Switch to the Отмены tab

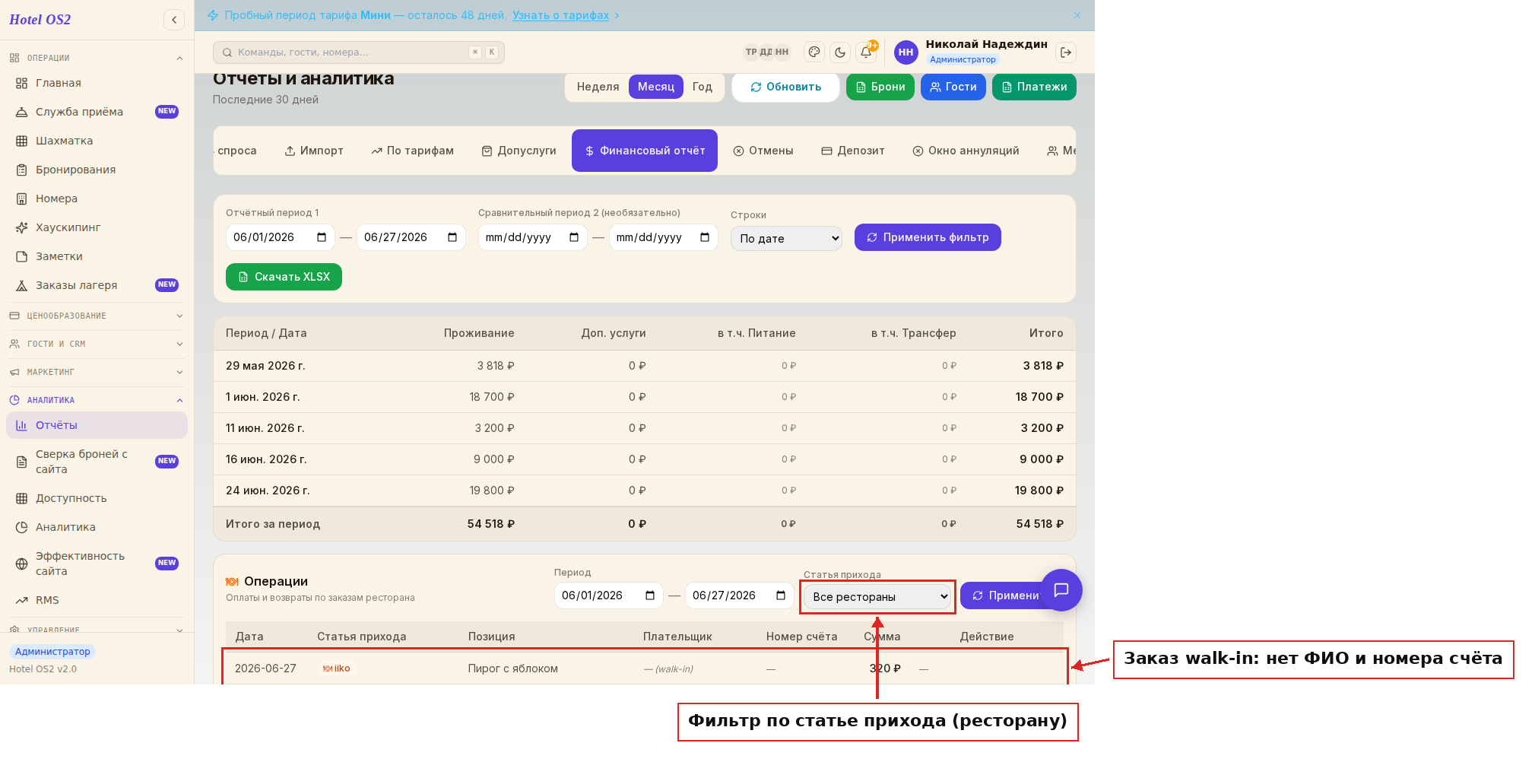click(x=763, y=151)
